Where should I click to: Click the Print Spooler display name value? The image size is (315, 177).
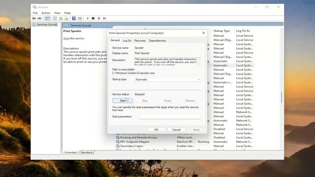[x=142, y=53]
